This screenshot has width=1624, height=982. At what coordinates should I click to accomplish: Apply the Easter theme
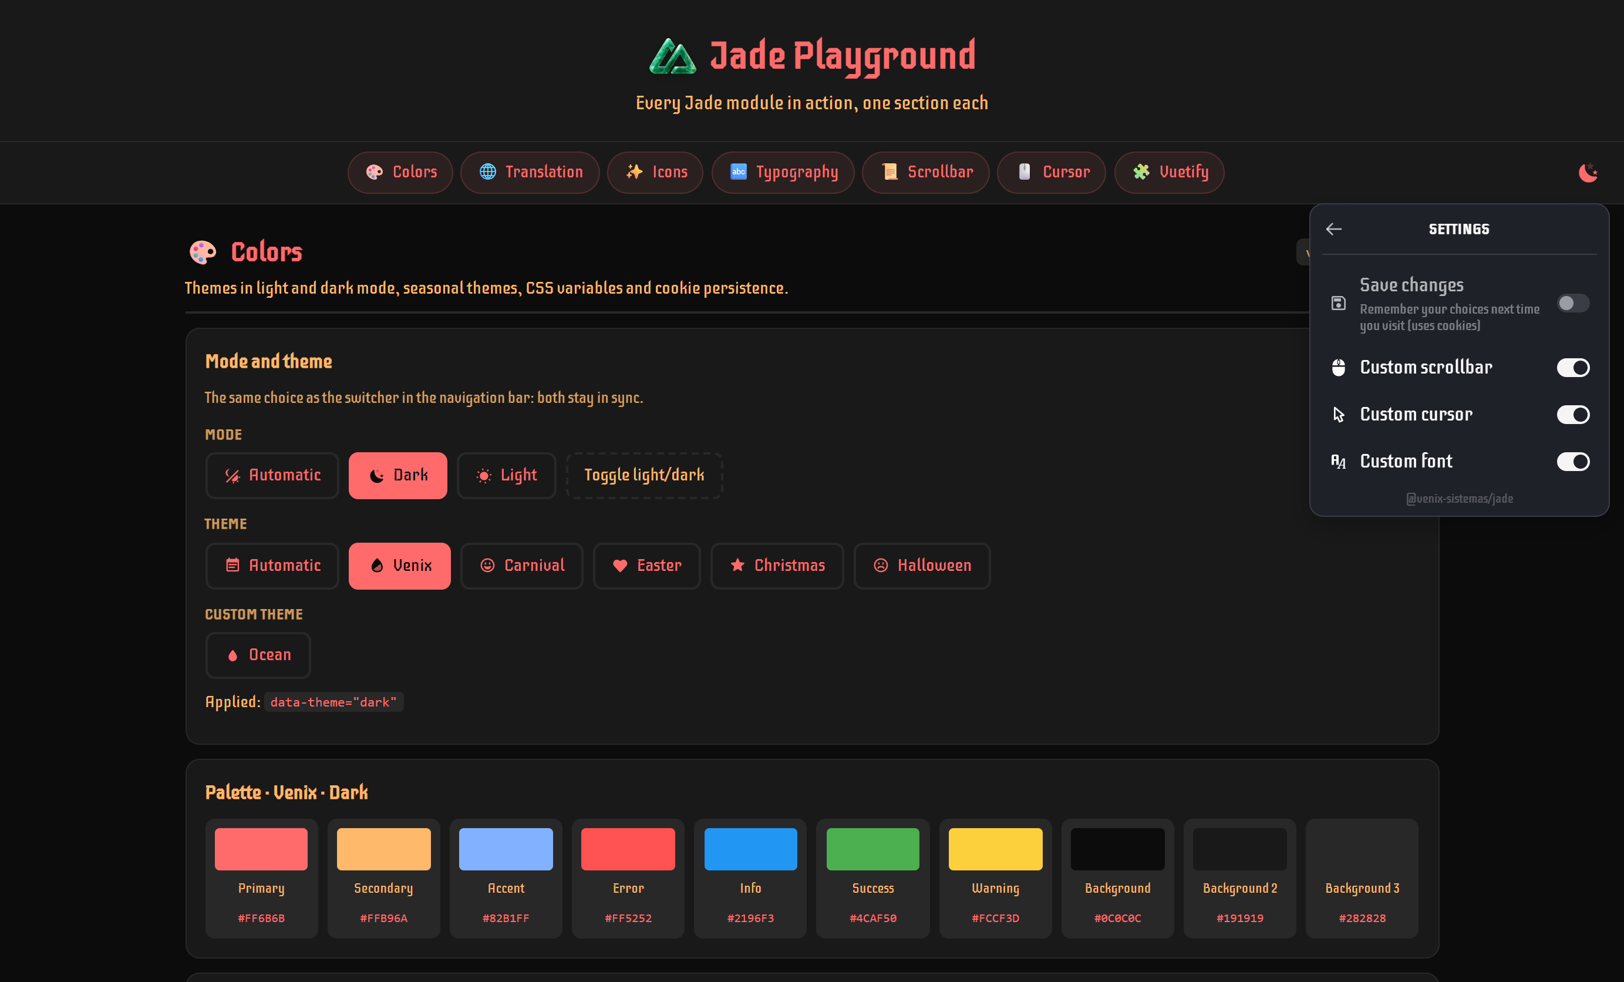(646, 566)
